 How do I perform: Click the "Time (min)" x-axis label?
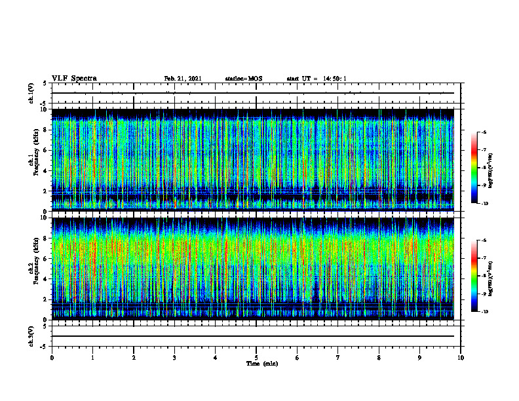click(262, 364)
